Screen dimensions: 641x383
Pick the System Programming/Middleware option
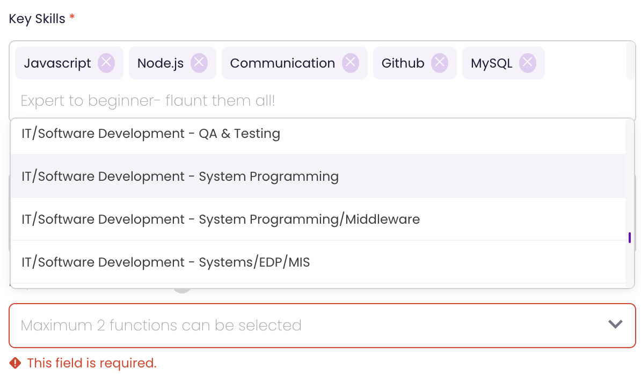[x=221, y=219]
